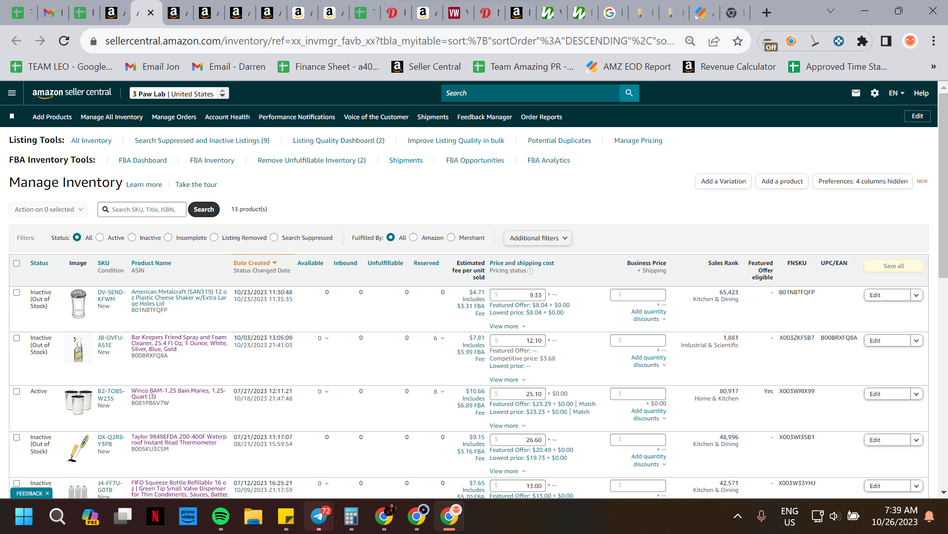Click the bookmark flag icon in navigation bar
The width and height of the screenshot is (948, 534).
click(12, 116)
